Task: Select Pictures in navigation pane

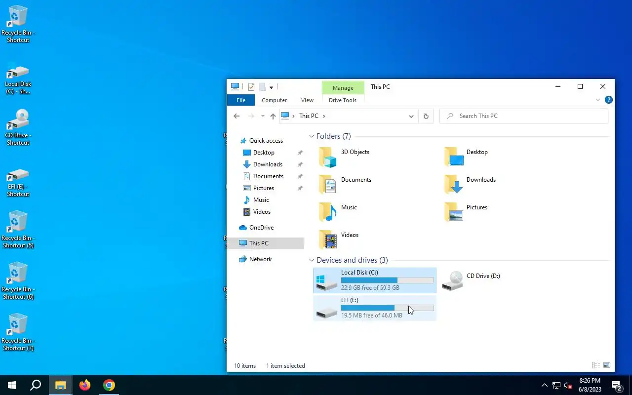Action: 264,188
